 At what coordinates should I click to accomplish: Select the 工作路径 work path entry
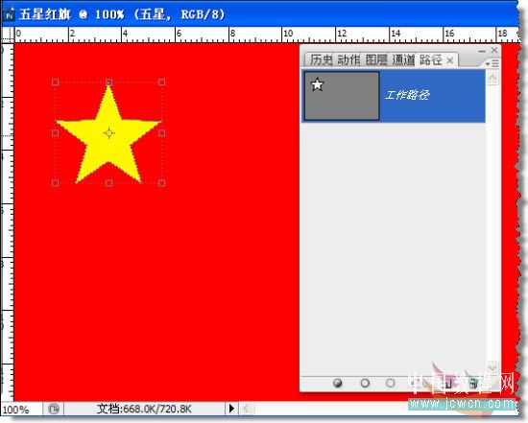(394, 96)
